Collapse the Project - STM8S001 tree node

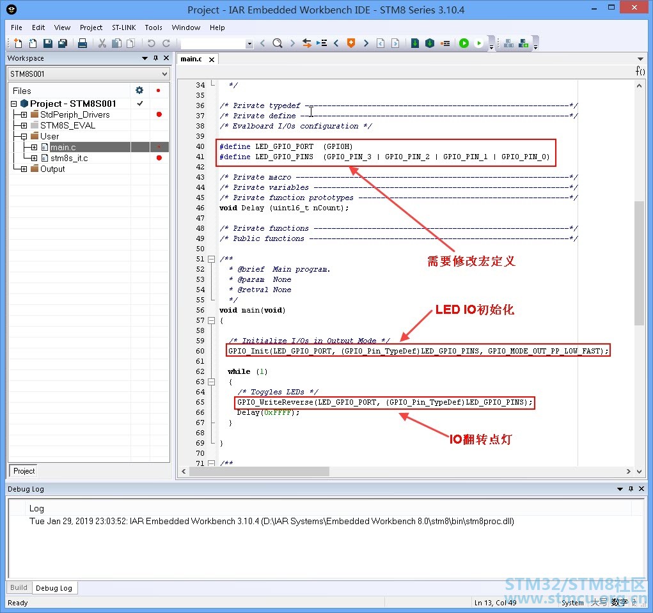(x=13, y=104)
